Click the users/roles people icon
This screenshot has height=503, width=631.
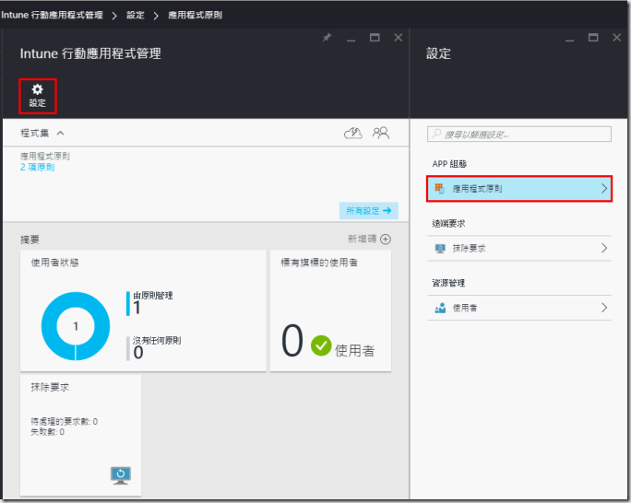(x=380, y=134)
